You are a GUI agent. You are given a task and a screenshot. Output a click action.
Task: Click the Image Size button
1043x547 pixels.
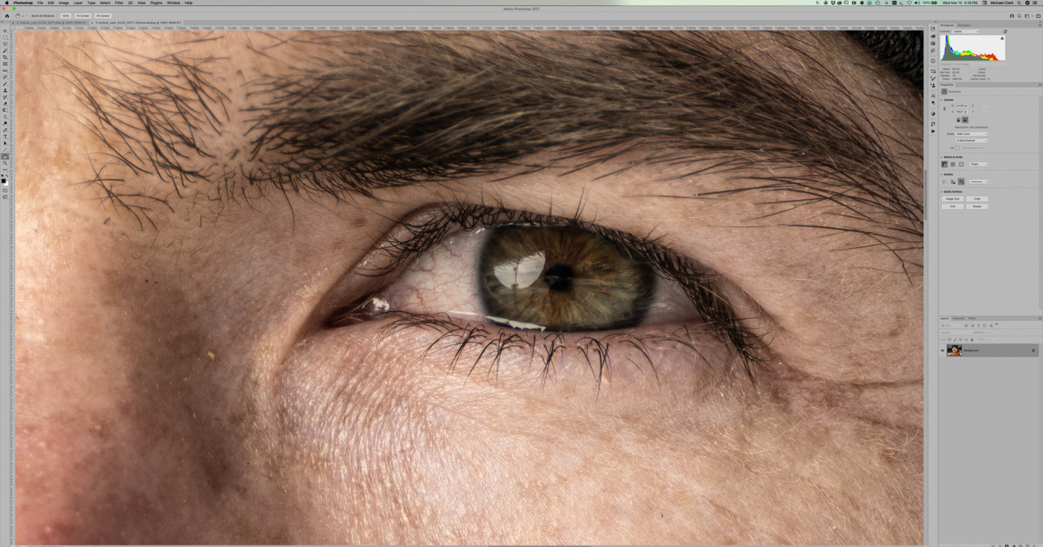coord(953,199)
